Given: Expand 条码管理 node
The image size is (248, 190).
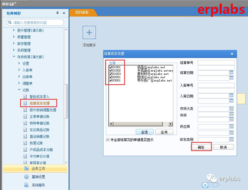Looking at the screenshot, I should pos(14,50).
